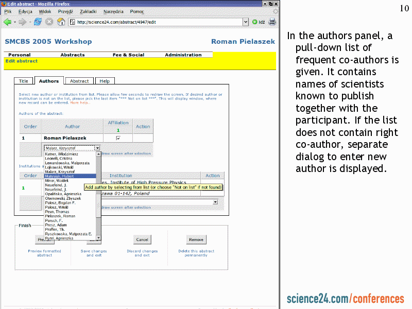This screenshot has width=412, height=309.
Task: Switch to the Title tab
Action: coord(23,81)
